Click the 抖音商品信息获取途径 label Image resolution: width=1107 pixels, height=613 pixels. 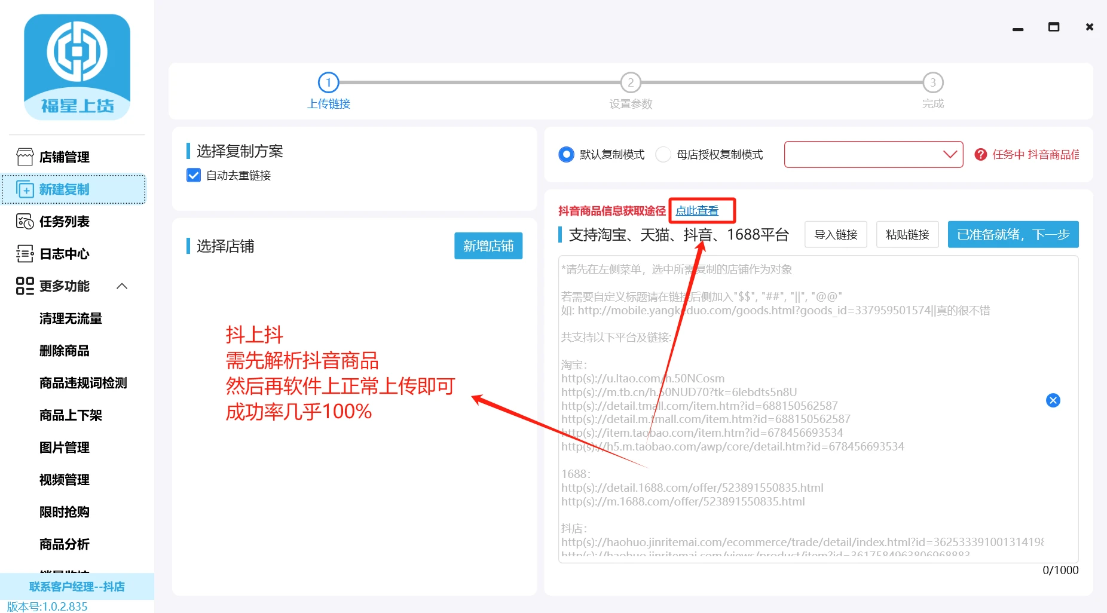612,211
